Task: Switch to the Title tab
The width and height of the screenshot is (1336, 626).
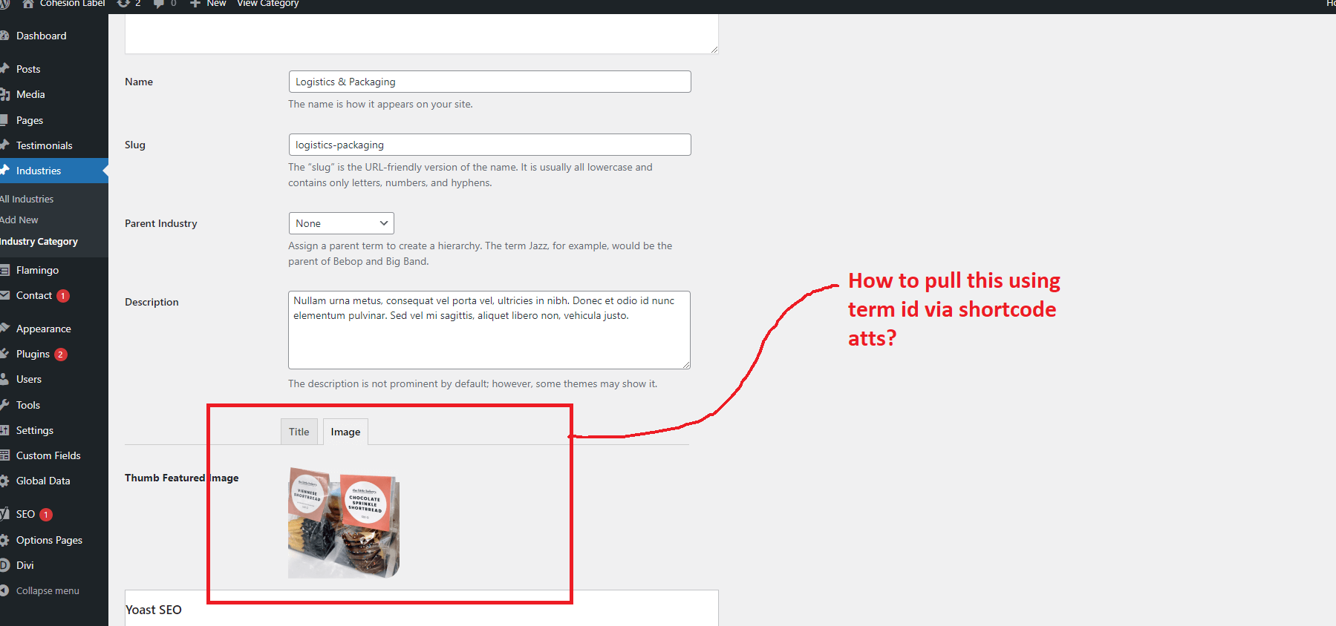Action: click(x=299, y=432)
